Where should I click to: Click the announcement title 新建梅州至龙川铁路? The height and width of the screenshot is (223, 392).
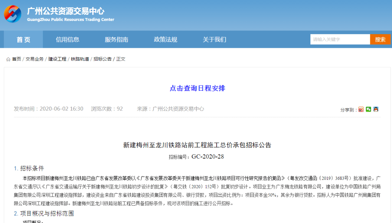(197, 145)
